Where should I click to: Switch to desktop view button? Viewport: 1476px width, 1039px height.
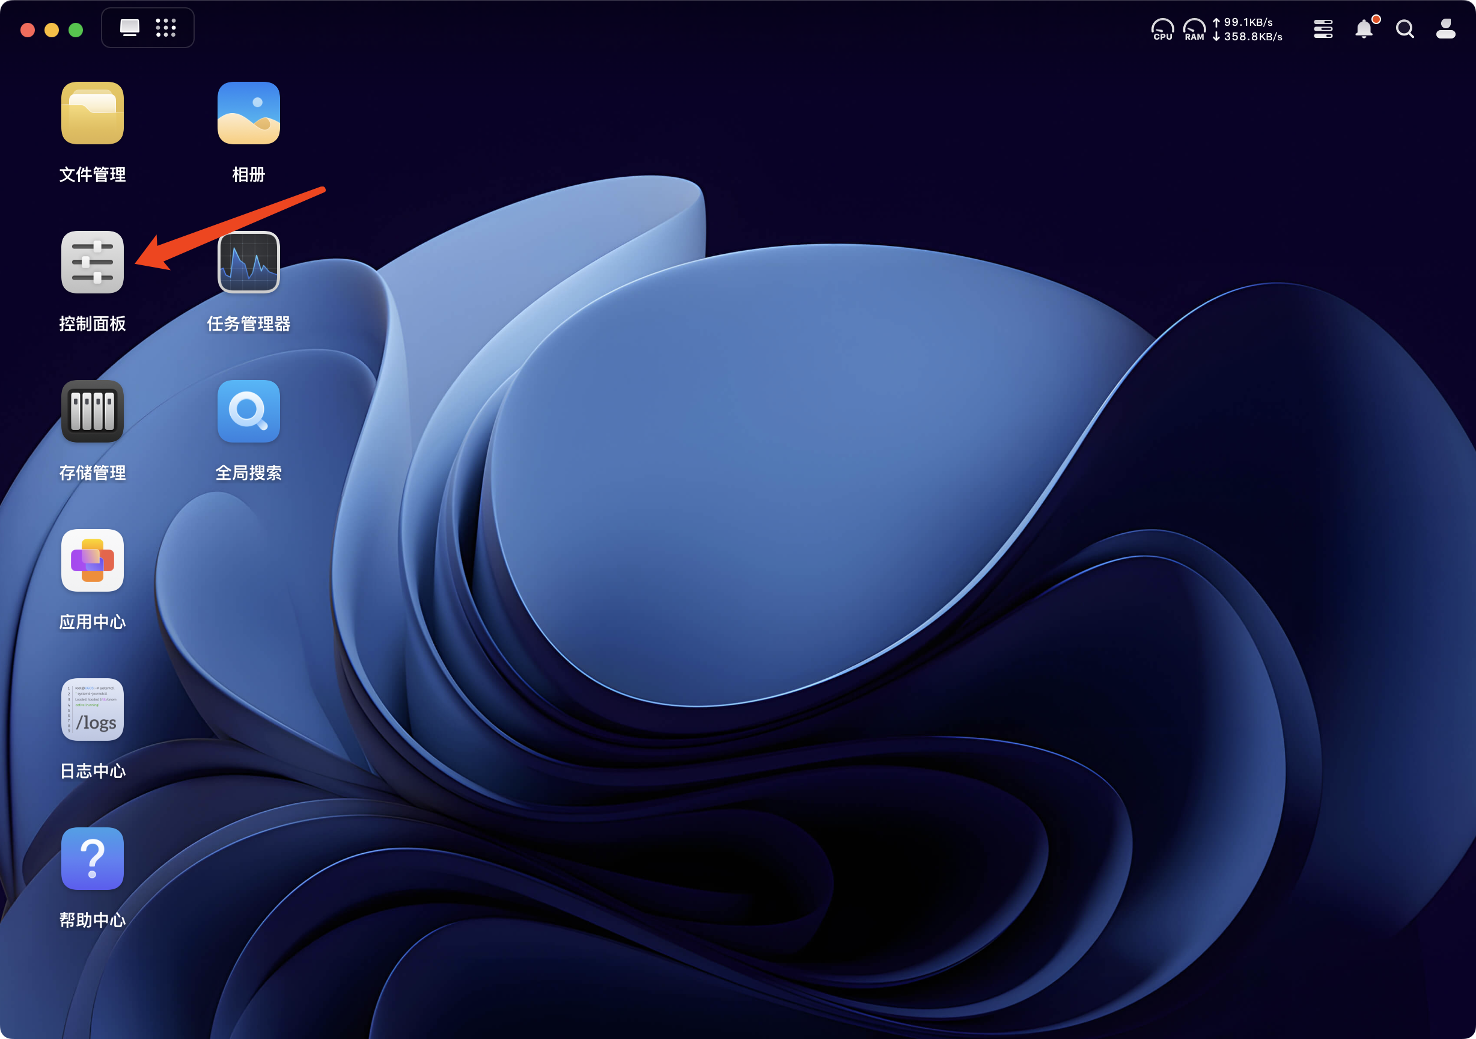tap(130, 28)
